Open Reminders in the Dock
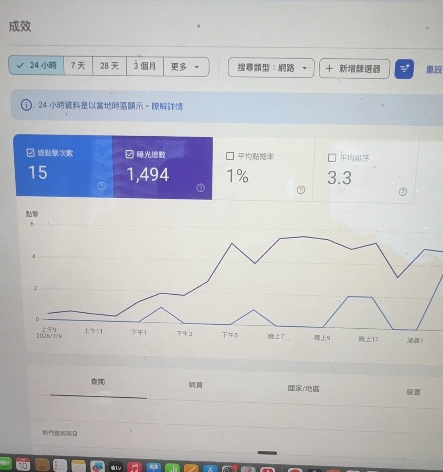 pyautogui.click(x=60, y=466)
